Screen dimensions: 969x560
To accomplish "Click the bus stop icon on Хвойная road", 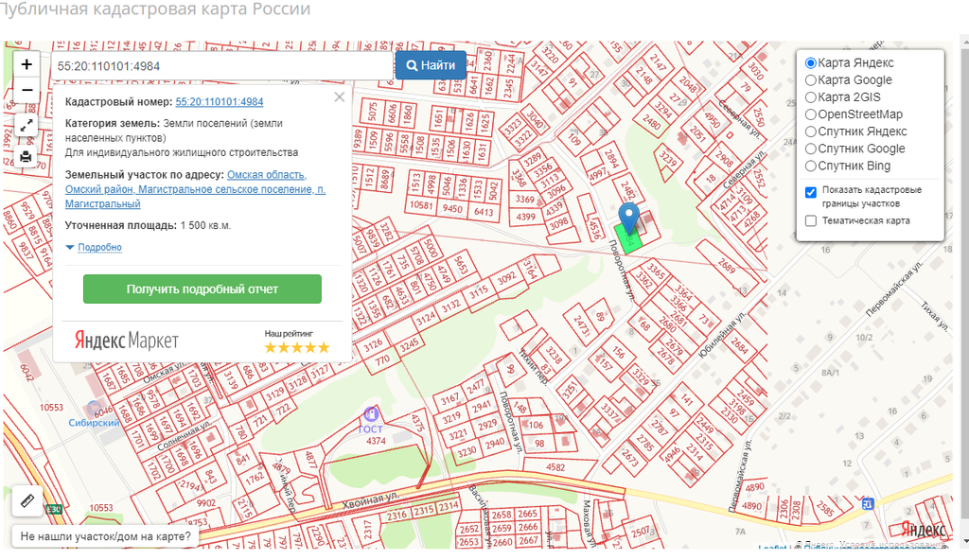I will [x=868, y=503].
